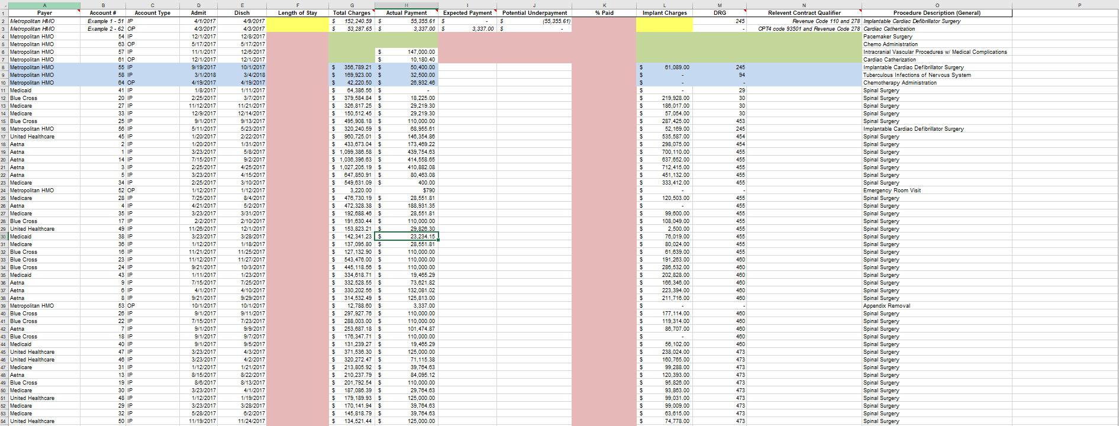Click the DRG header cell
The image size is (1119, 426).
[720, 13]
